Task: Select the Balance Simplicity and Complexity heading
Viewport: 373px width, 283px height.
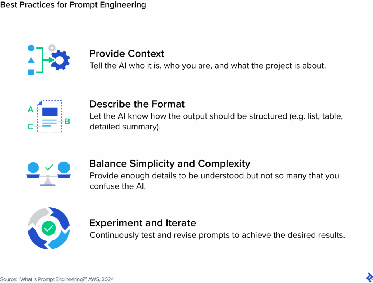Action: coord(170,164)
